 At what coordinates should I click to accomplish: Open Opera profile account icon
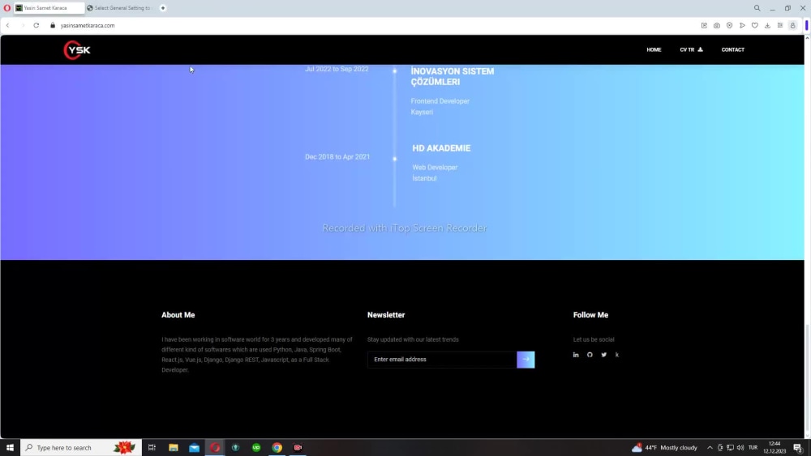[x=792, y=25]
